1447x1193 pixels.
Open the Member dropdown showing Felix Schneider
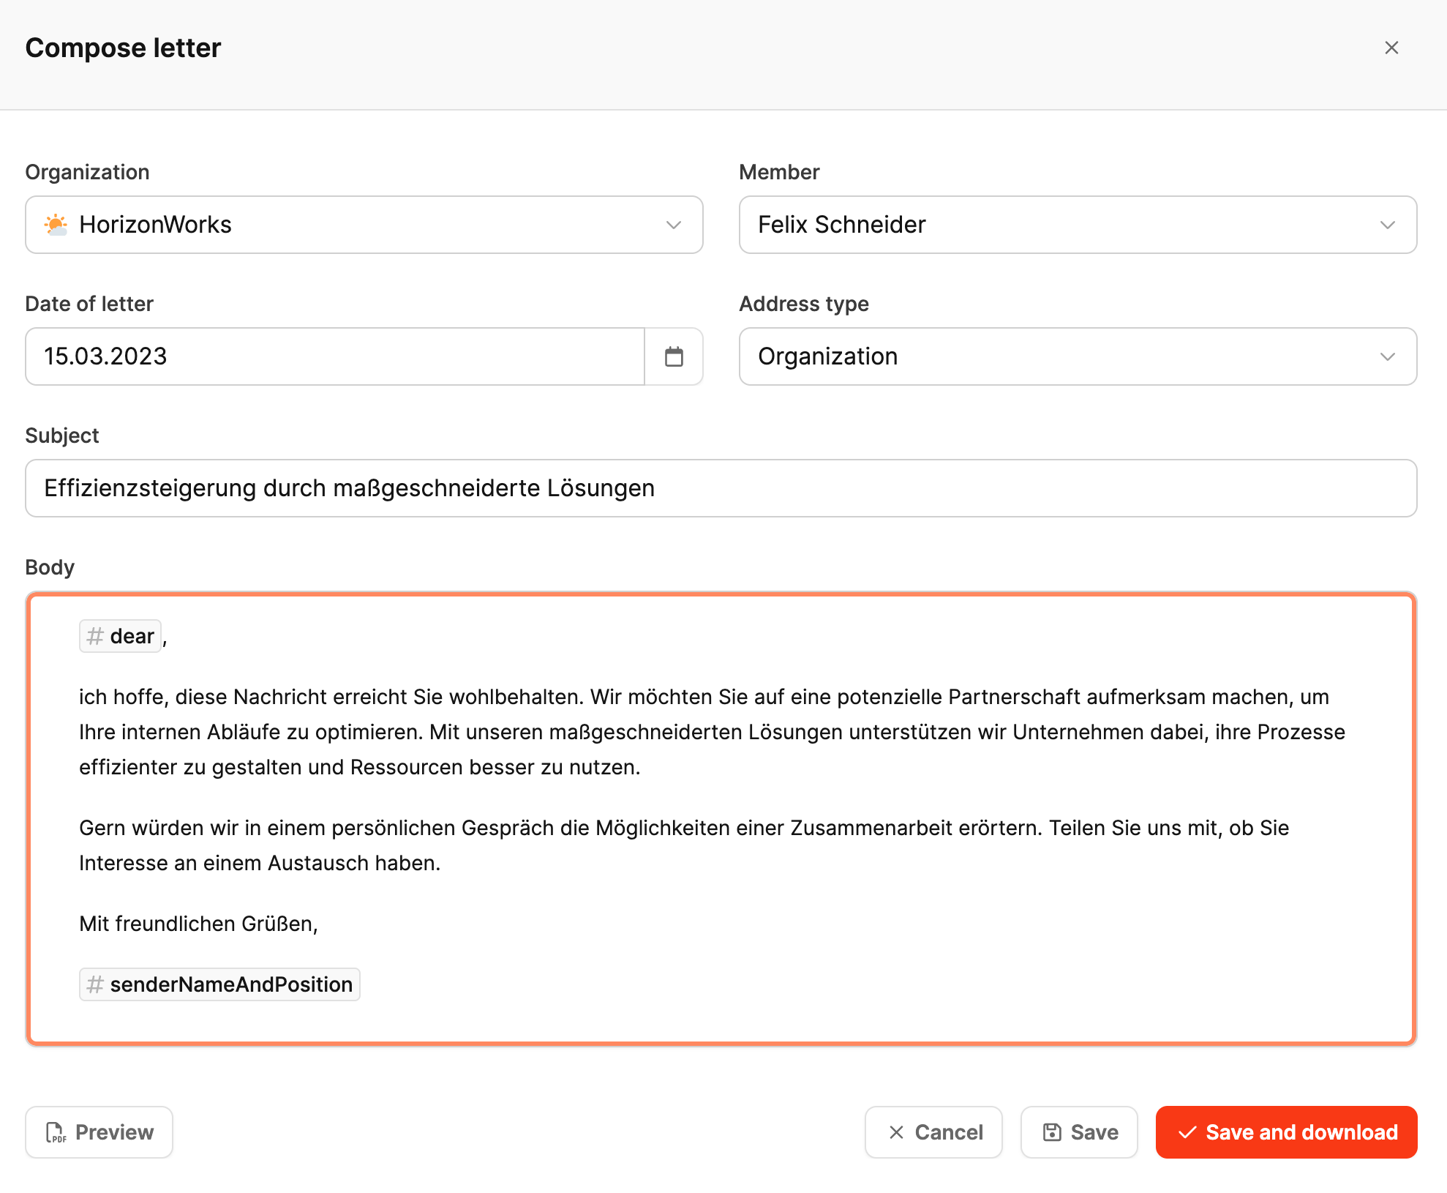[x=1078, y=225]
